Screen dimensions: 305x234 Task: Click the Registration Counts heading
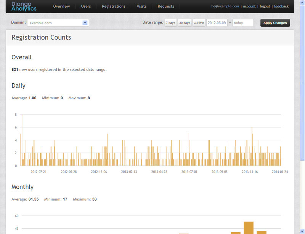point(41,37)
